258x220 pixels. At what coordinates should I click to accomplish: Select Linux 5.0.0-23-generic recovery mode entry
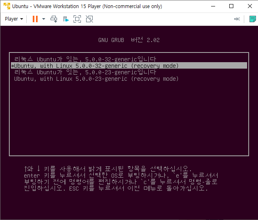pos(129,79)
